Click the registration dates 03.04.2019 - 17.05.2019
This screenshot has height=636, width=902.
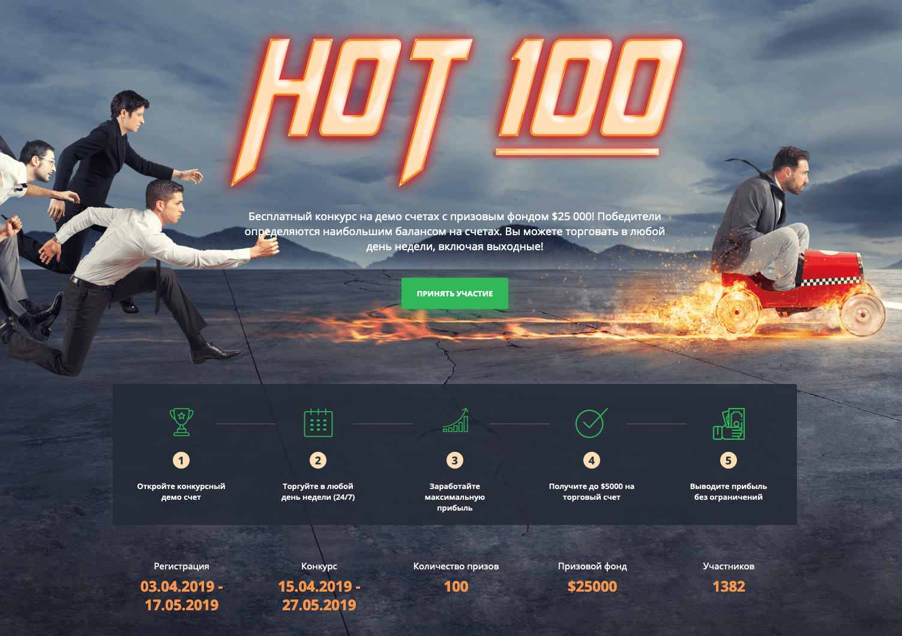click(182, 595)
